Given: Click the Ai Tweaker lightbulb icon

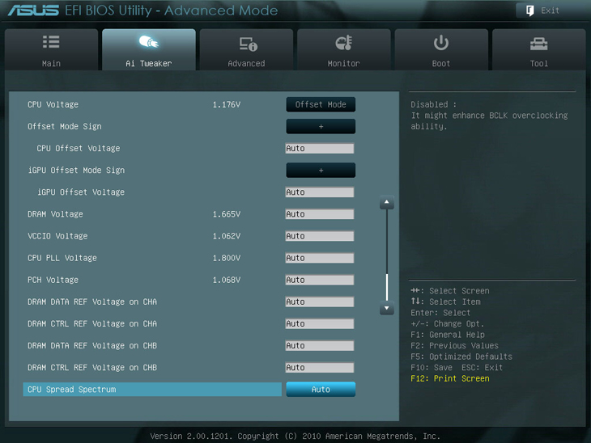Looking at the screenshot, I should (x=149, y=42).
